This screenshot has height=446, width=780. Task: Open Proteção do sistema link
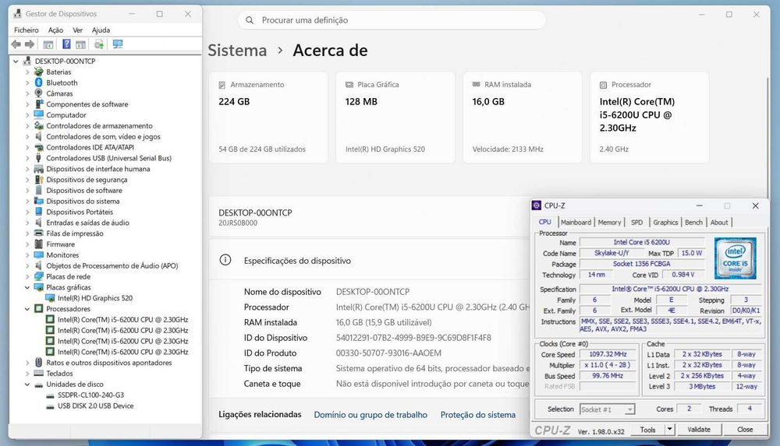click(477, 414)
